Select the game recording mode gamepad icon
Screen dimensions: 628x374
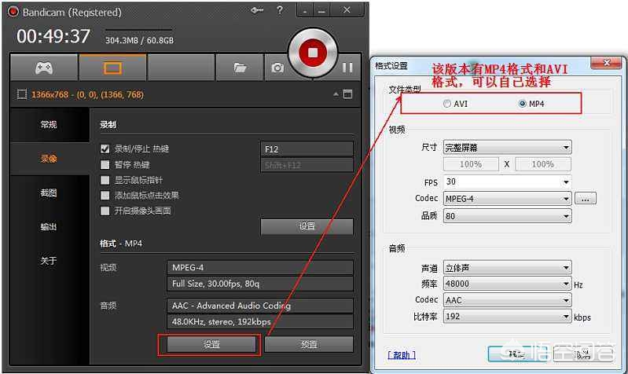click(x=44, y=68)
